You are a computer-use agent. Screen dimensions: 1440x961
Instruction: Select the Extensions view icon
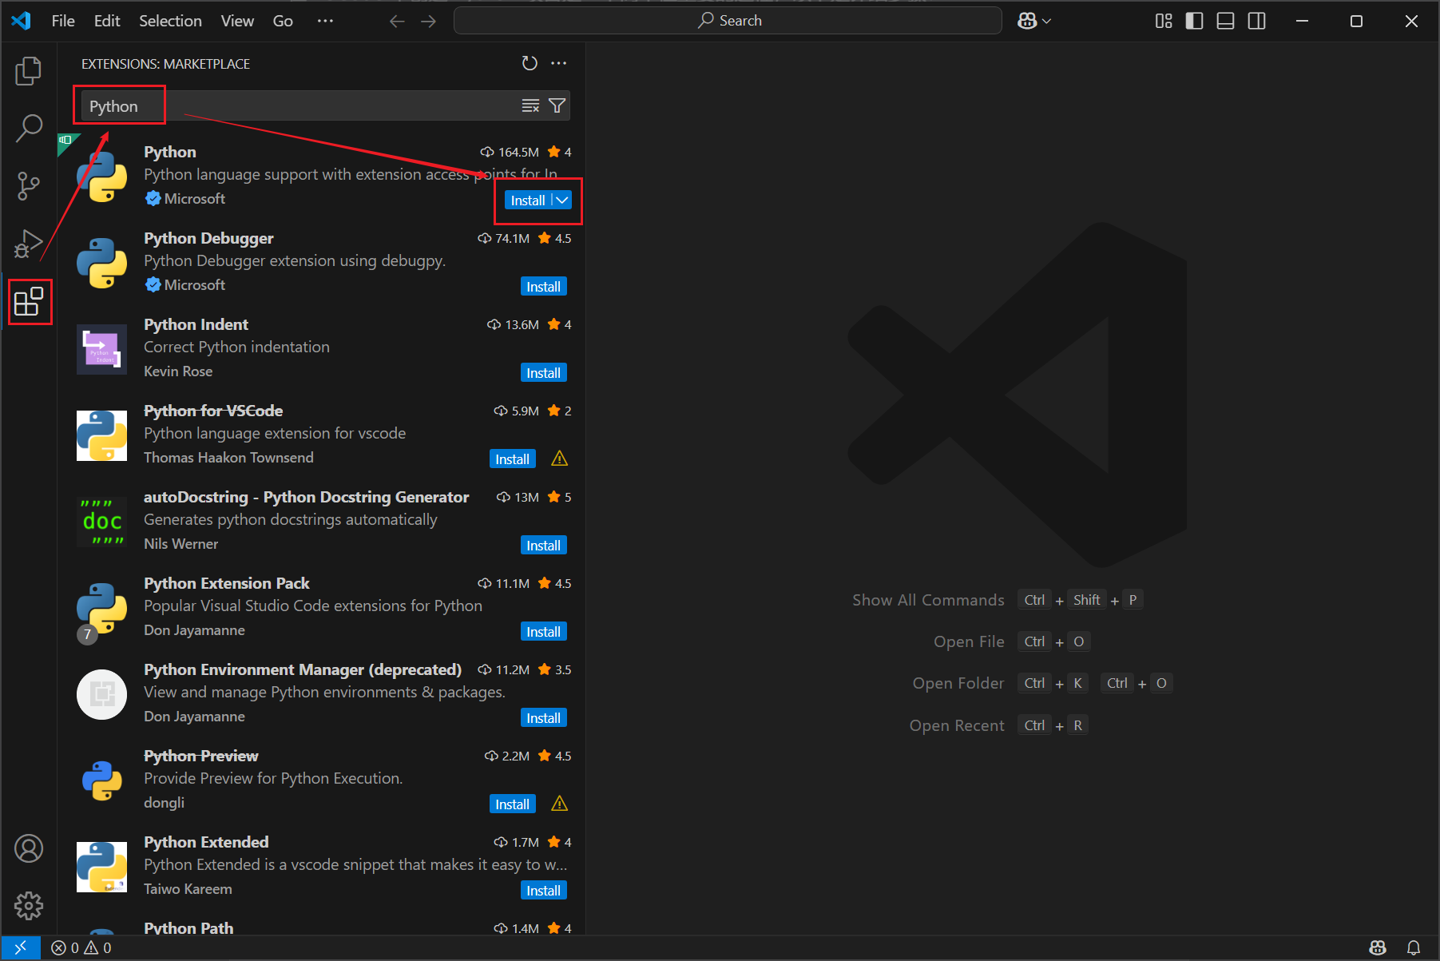29,301
